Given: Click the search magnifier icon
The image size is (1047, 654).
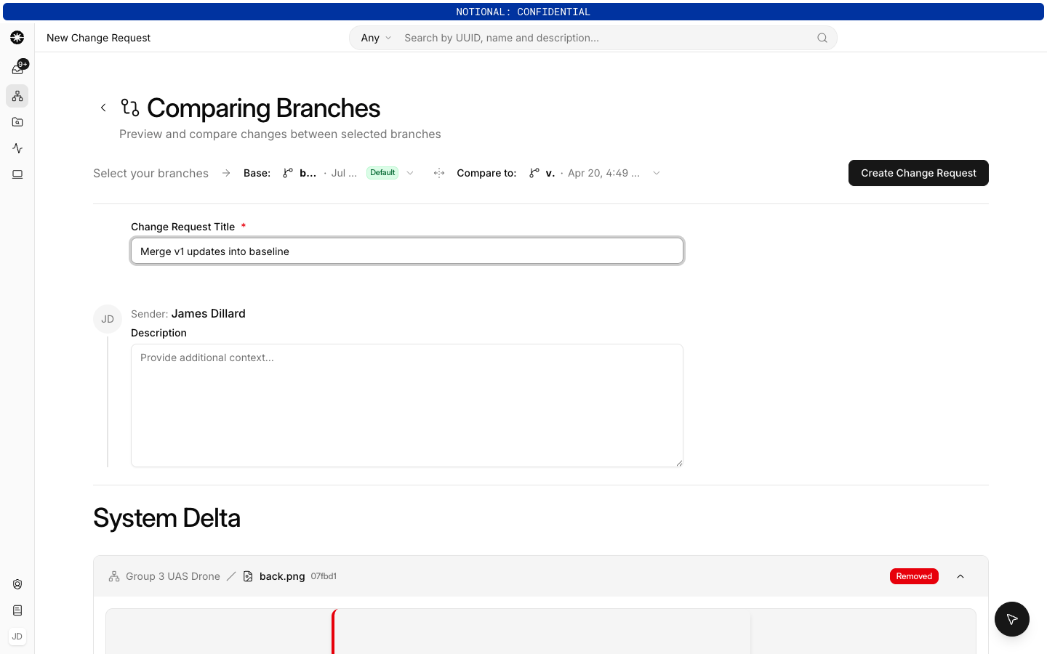Looking at the screenshot, I should [x=822, y=38].
